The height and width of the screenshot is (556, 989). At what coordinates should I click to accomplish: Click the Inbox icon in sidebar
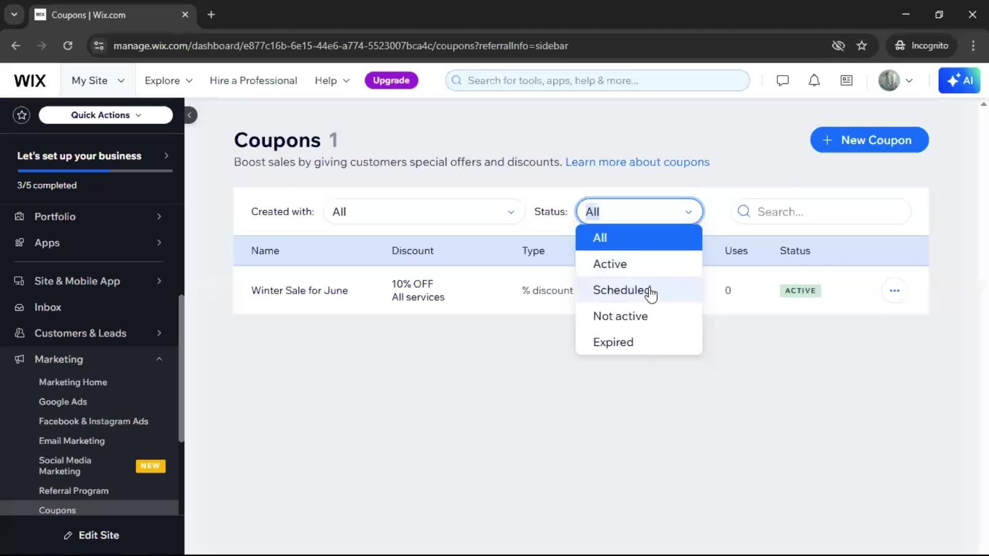20,307
